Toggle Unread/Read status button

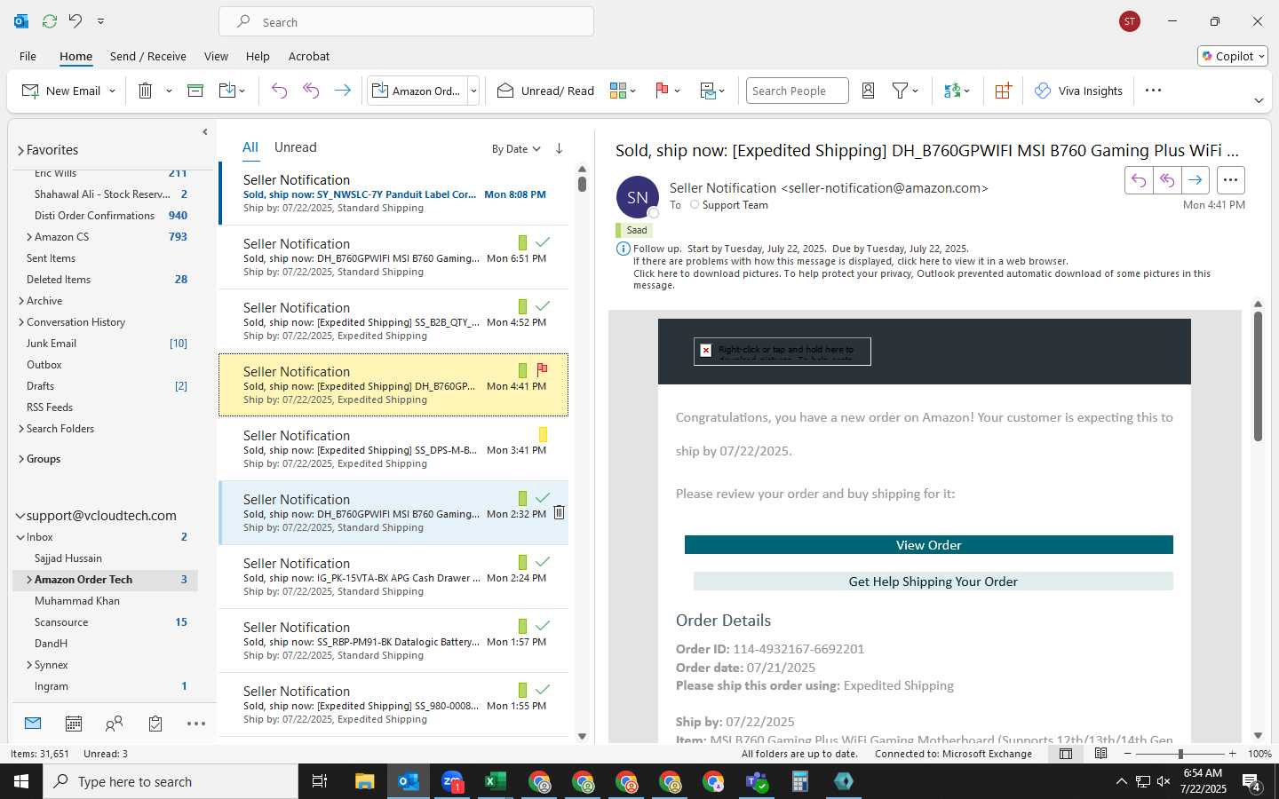click(x=545, y=91)
